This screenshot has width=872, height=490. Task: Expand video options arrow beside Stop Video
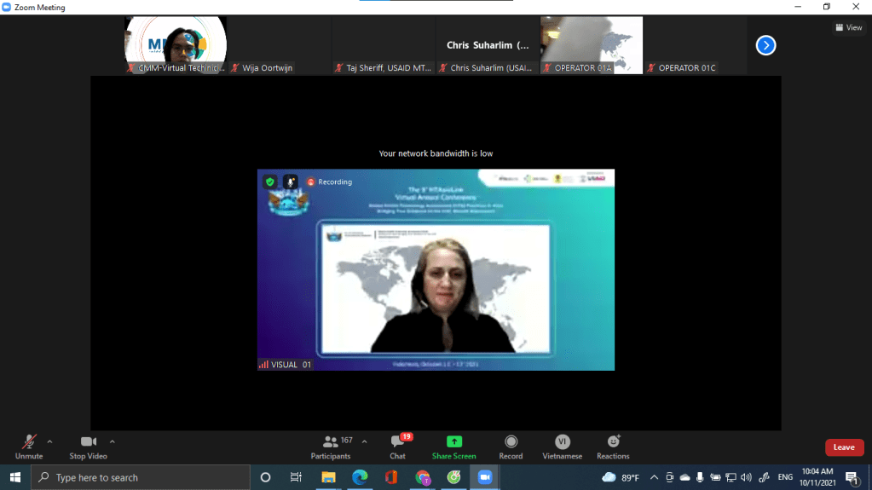click(x=113, y=441)
